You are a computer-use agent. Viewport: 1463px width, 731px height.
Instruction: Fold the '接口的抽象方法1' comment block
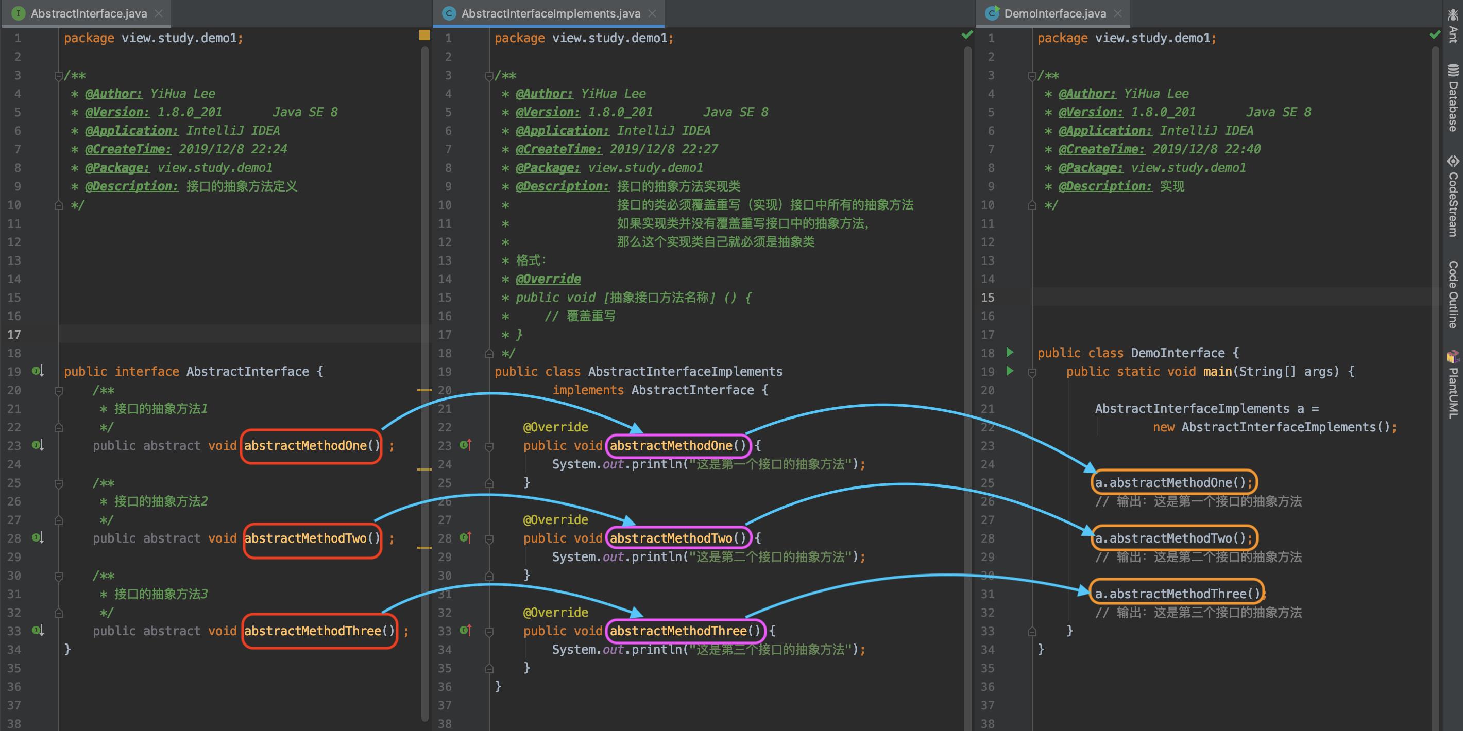pos(58,391)
